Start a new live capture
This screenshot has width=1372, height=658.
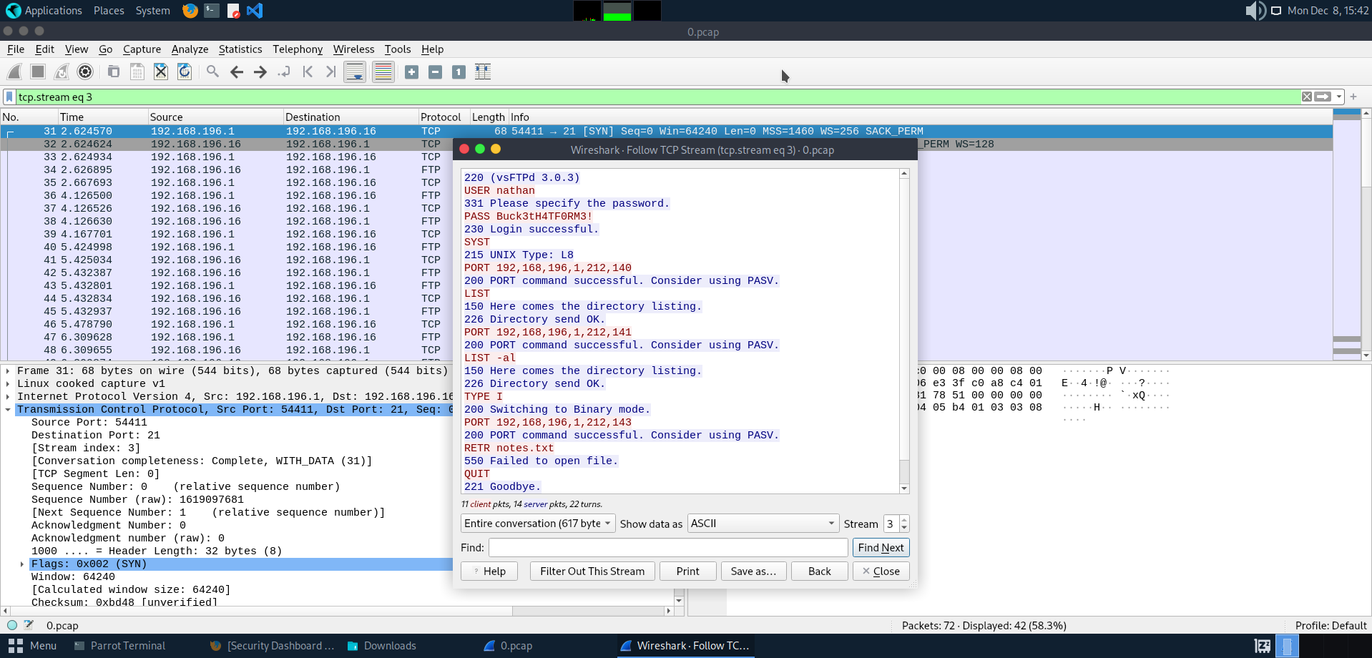coord(14,72)
